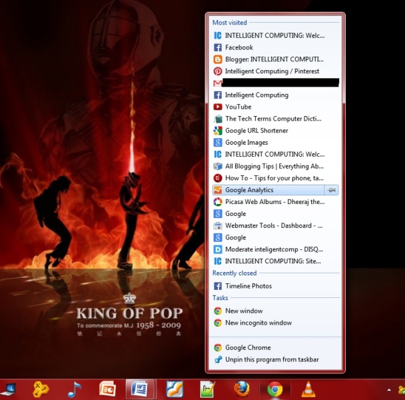Click the yellow gamepad-buttons taskbar icon

41,389
